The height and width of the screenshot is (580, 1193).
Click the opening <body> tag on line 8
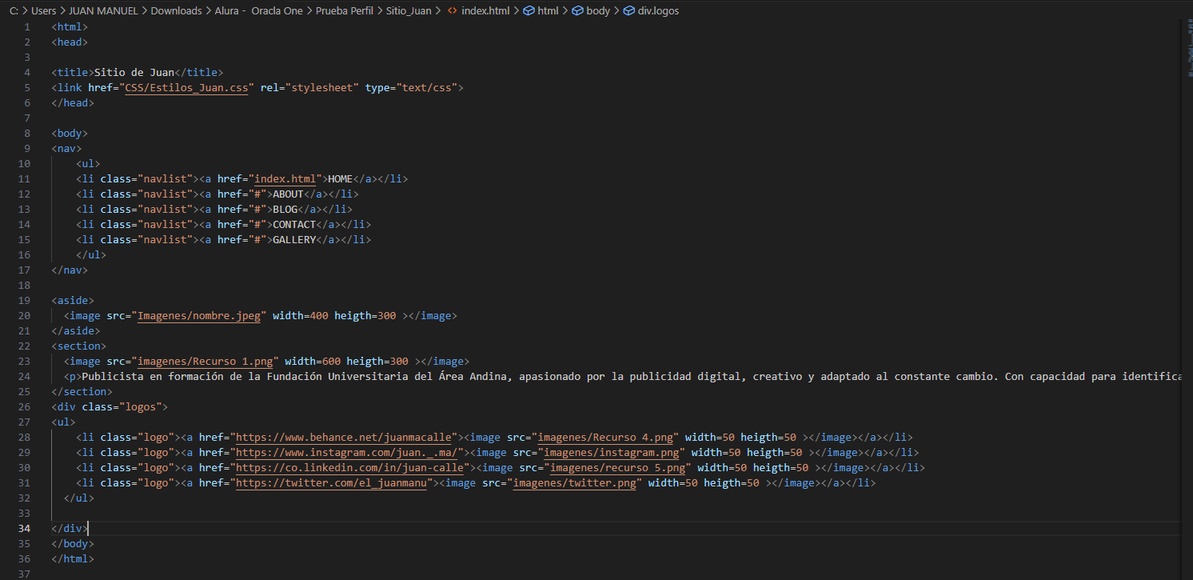70,133
